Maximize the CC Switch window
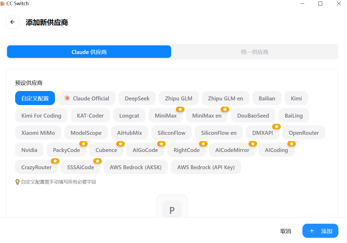347x243 pixels. [x=320, y=4]
